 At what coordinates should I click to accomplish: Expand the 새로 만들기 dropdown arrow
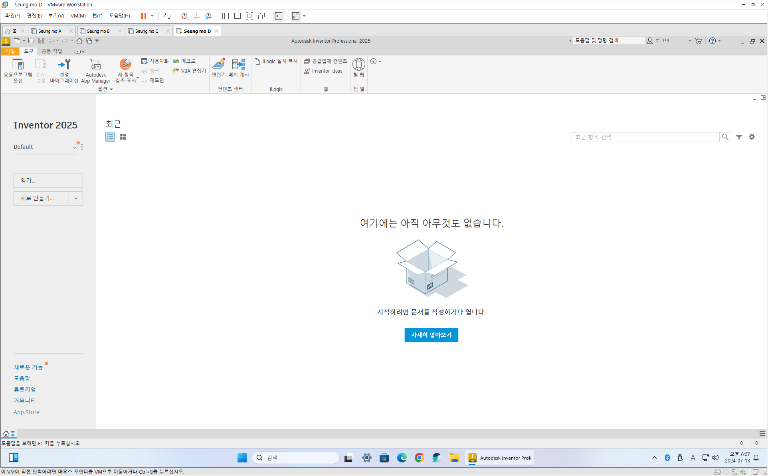[x=76, y=198]
